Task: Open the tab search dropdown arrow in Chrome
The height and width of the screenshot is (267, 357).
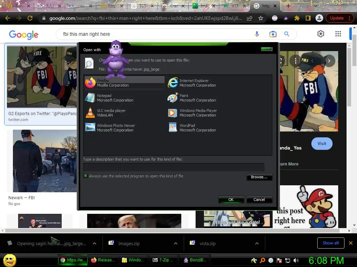Action: pos(315,6)
